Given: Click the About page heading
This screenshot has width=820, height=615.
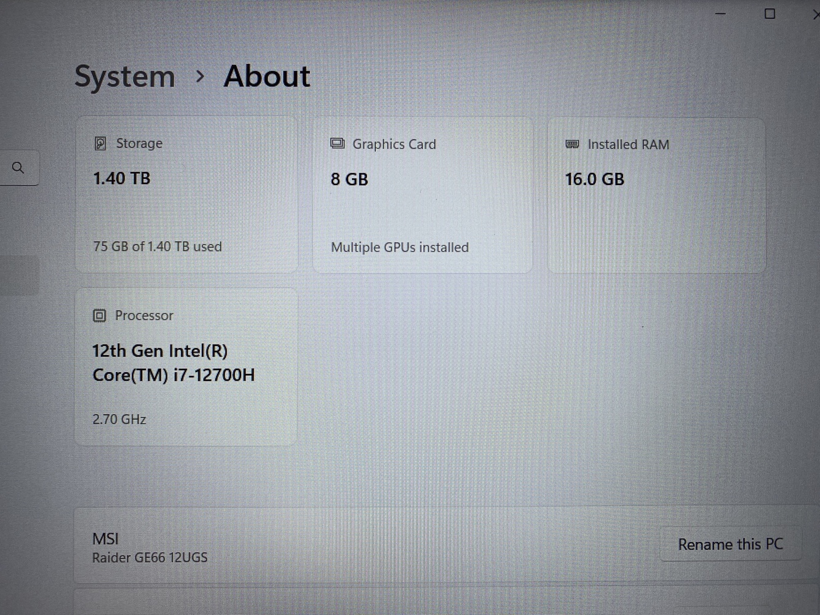Looking at the screenshot, I should click(266, 76).
